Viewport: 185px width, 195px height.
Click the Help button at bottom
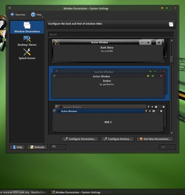tap(17, 147)
